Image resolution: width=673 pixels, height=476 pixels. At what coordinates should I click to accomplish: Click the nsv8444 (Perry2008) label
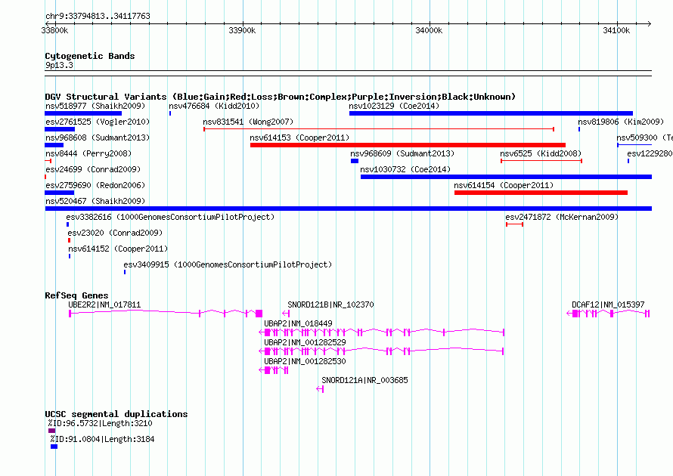[88, 153]
